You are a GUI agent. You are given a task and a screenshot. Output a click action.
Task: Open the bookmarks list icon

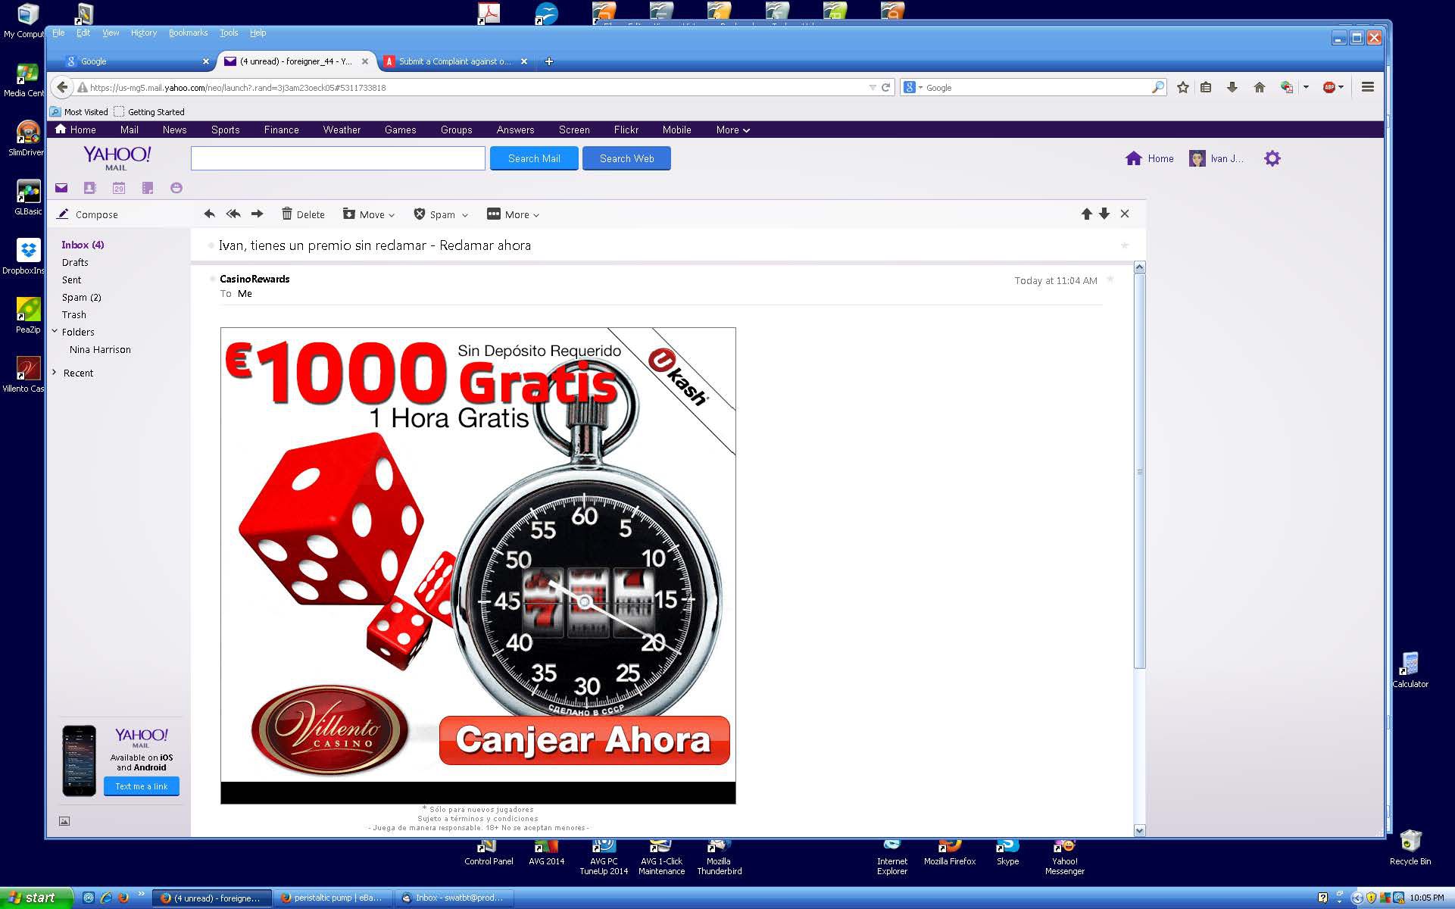click(1206, 87)
